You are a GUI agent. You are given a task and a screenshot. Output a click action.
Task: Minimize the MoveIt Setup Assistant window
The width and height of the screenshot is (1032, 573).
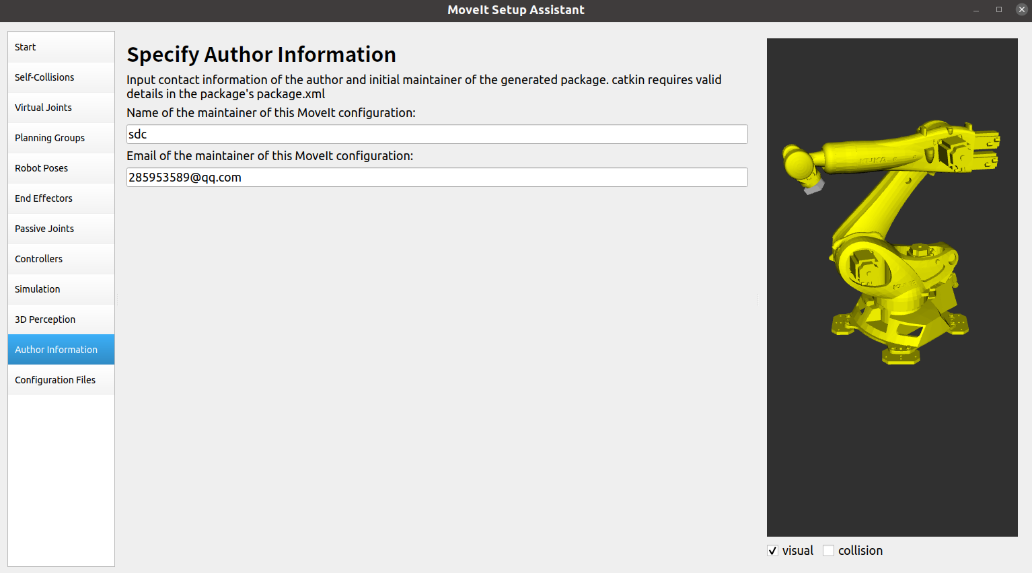tap(975, 10)
